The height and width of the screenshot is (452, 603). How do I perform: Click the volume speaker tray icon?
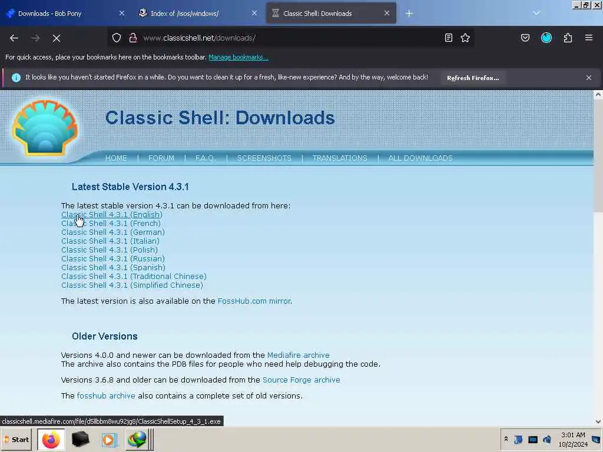pos(547,439)
